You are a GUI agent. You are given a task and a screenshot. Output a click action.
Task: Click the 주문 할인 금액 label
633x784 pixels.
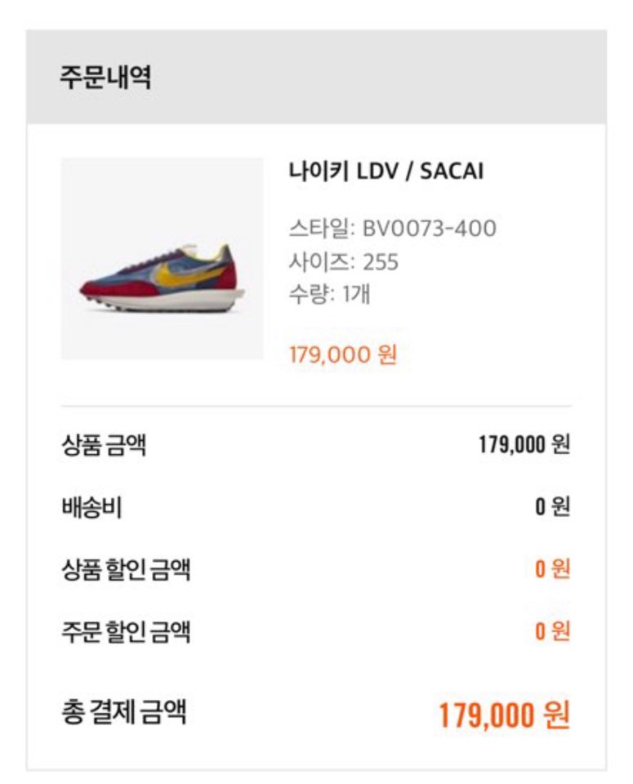coord(126,632)
